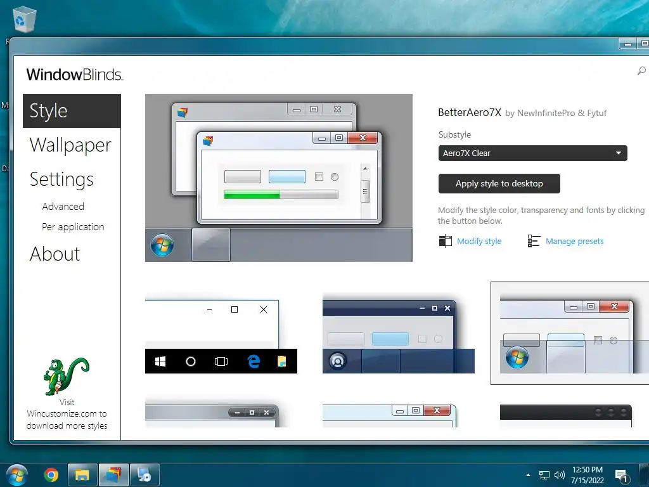Screen dimensions: 649x487
Task: Open the Settings section
Action: pyautogui.click(x=61, y=179)
